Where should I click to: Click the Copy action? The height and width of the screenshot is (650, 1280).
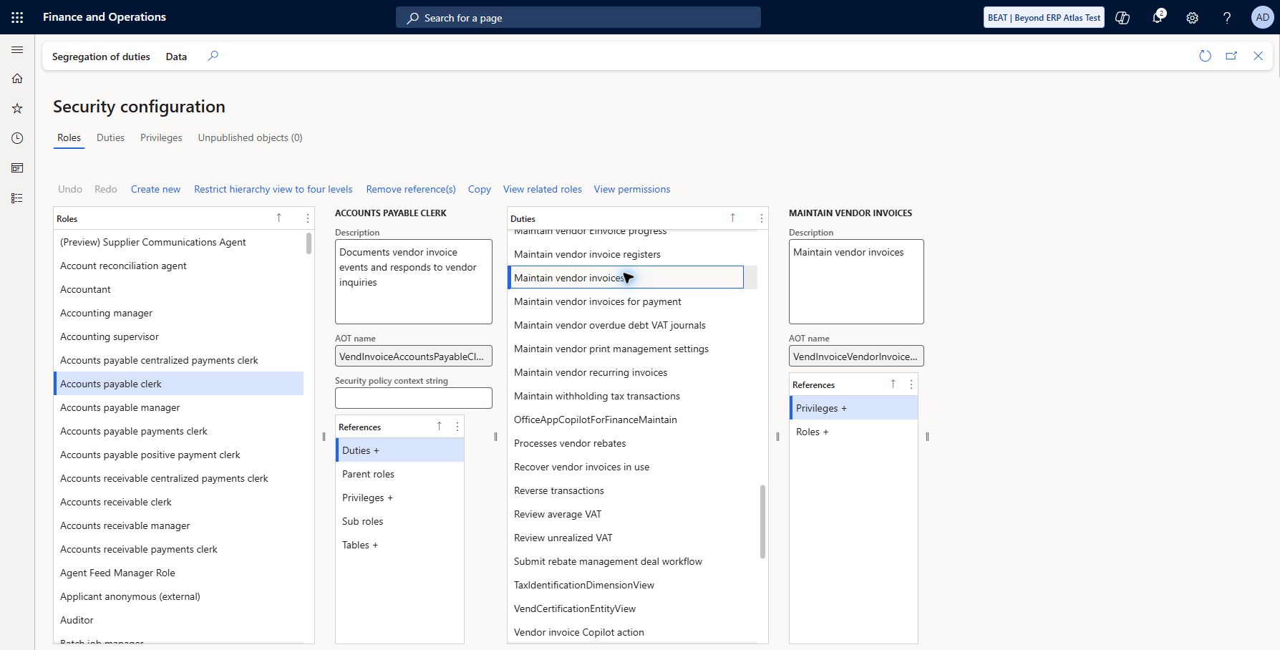pyautogui.click(x=480, y=189)
